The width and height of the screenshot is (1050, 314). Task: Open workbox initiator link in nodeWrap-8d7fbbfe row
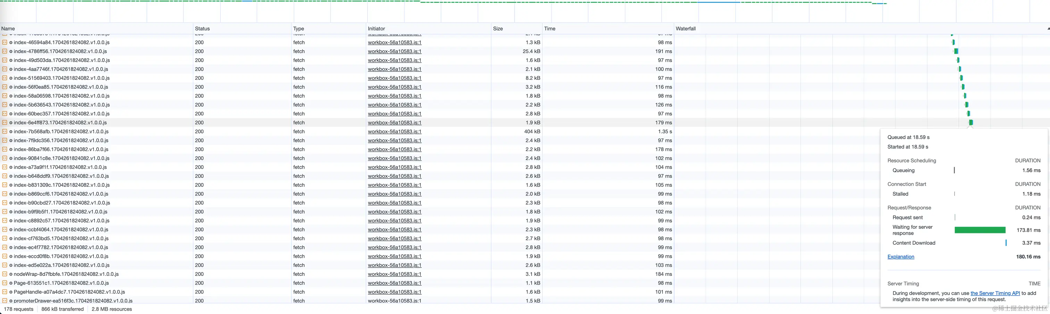pos(394,274)
